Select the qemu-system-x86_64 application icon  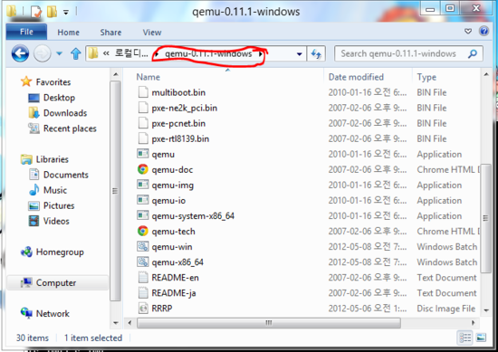[x=143, y=215]
